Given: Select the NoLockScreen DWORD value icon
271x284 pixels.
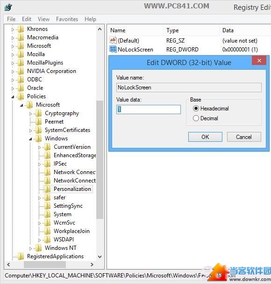Looking at the screenshot, I should [x=113, y=49].
